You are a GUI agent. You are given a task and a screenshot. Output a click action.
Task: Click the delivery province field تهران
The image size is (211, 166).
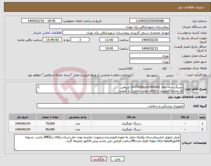coord(149,56)
